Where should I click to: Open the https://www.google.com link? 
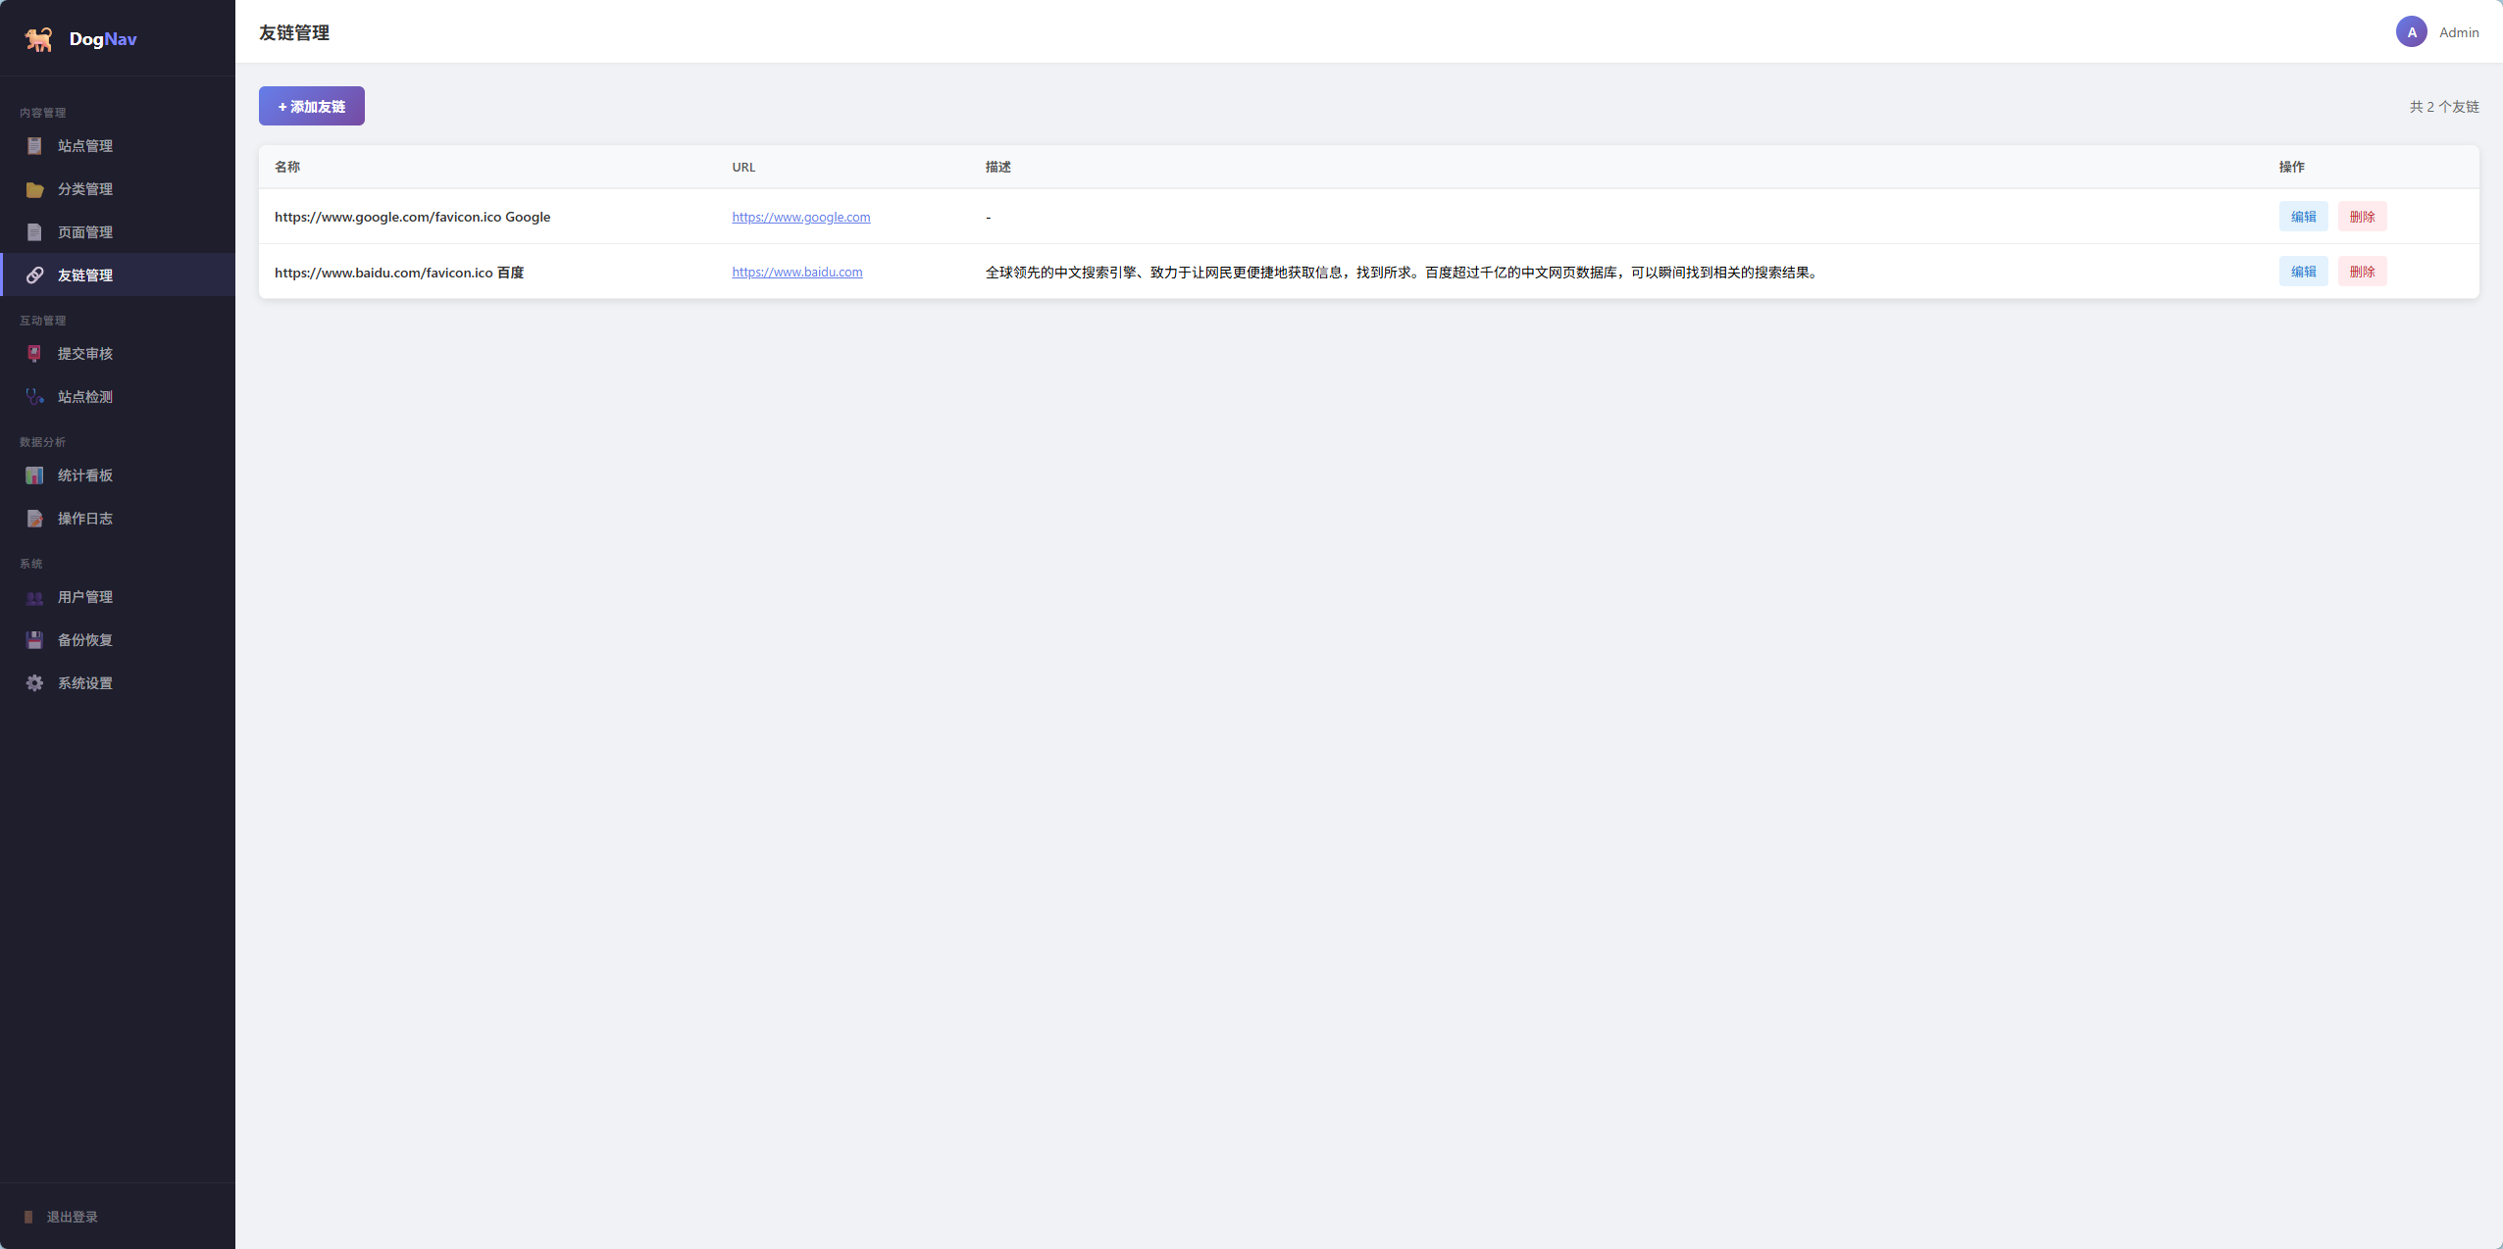(801, 217)
